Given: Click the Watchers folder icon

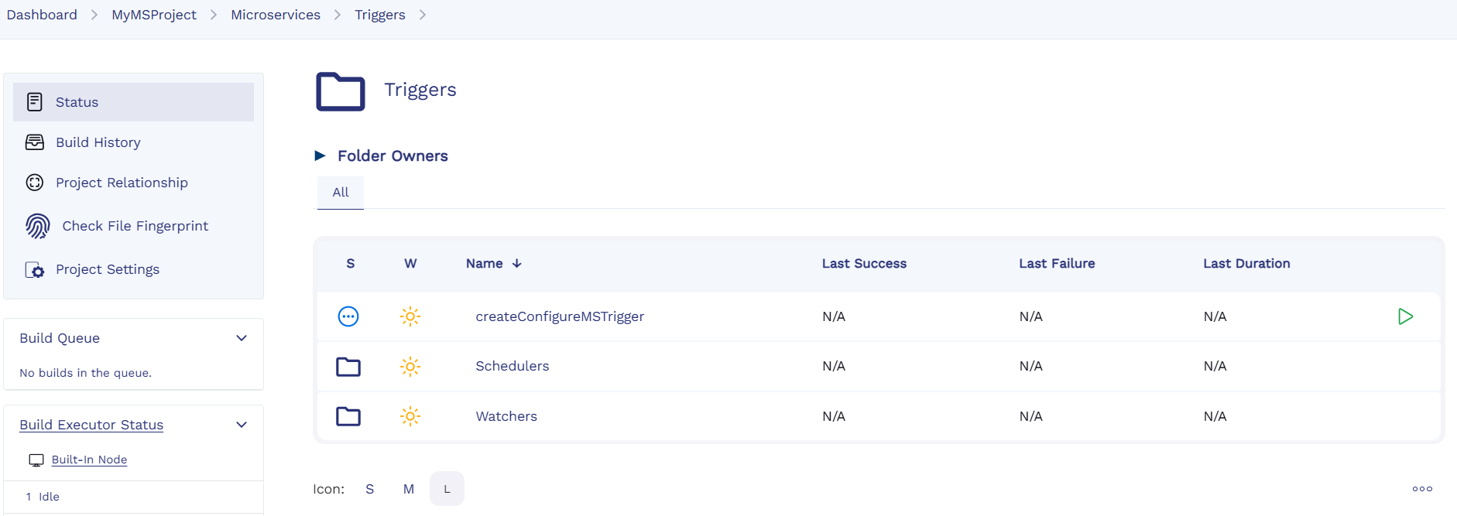Looking at the screenshot, I should [x=348, y=416].
